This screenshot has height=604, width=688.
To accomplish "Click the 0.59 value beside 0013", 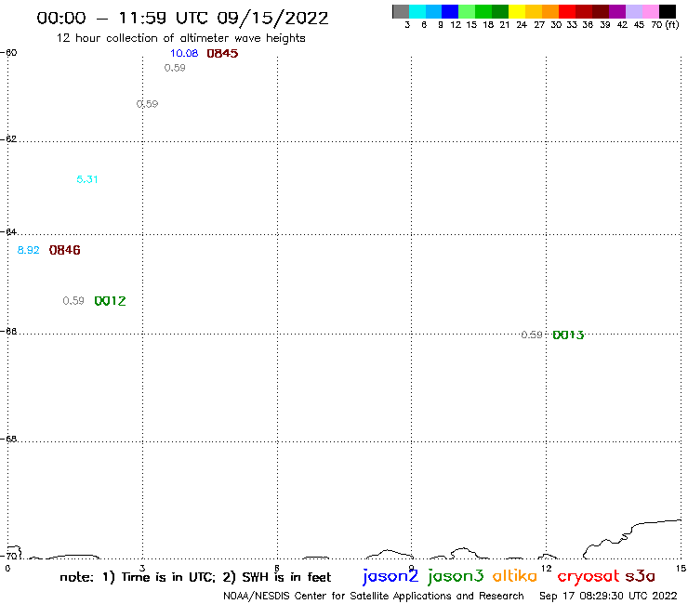I will pos(532,335).
